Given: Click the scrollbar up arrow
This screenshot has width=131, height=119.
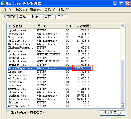Looking at the screenshot, I should coord(123,26).
